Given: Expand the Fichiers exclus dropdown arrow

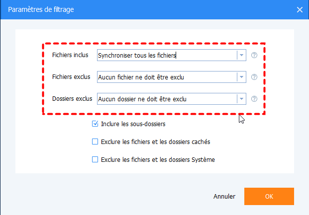Looking at the screenshot, I should [x=241, y=77].
